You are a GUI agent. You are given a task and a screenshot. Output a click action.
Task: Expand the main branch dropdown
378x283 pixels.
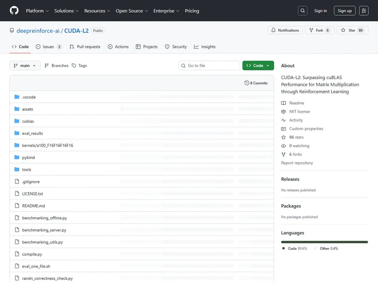click(25, 66)
